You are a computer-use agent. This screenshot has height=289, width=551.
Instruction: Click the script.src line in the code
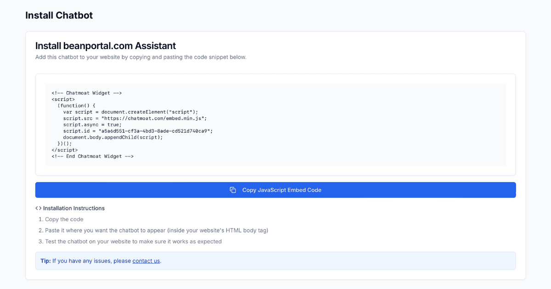135,118
